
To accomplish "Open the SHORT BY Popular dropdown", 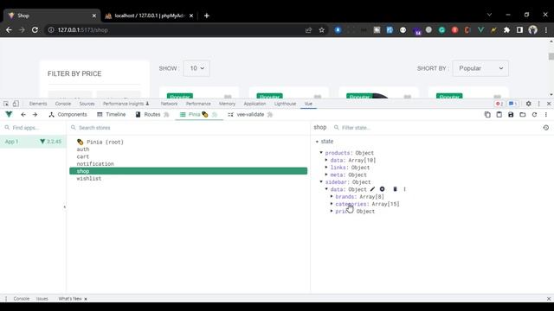I will tap(480, 68).
